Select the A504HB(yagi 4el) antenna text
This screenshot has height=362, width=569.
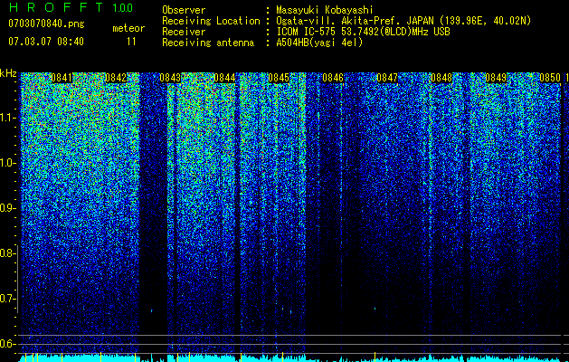[x=319, y=43]
